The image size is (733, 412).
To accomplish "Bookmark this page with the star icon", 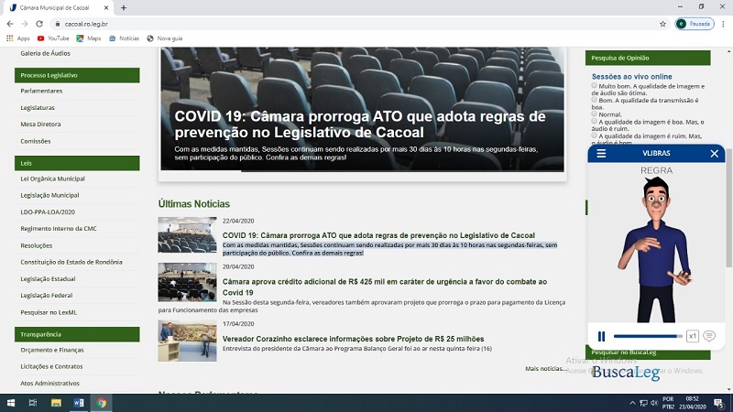I will pos(662,24).
